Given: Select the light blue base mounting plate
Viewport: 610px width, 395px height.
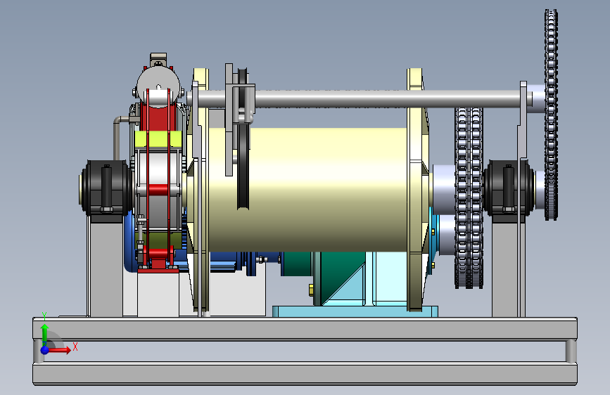Looking at the screenshot, I should coord(355,311).
